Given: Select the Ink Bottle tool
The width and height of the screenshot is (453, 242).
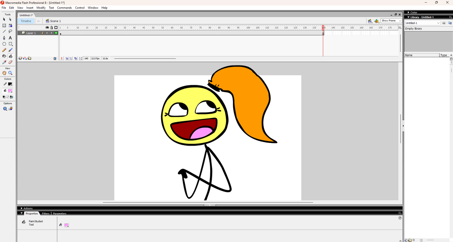Looking at the screenshot, I should pos(4,56).
